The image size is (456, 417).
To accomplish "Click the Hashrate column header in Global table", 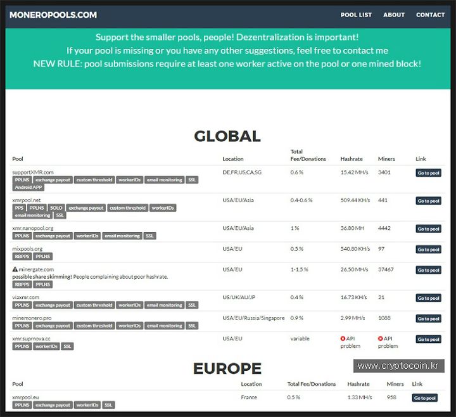I will point(351,159).
